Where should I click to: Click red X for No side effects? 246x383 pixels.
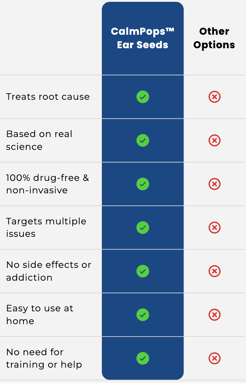[214, 271]
